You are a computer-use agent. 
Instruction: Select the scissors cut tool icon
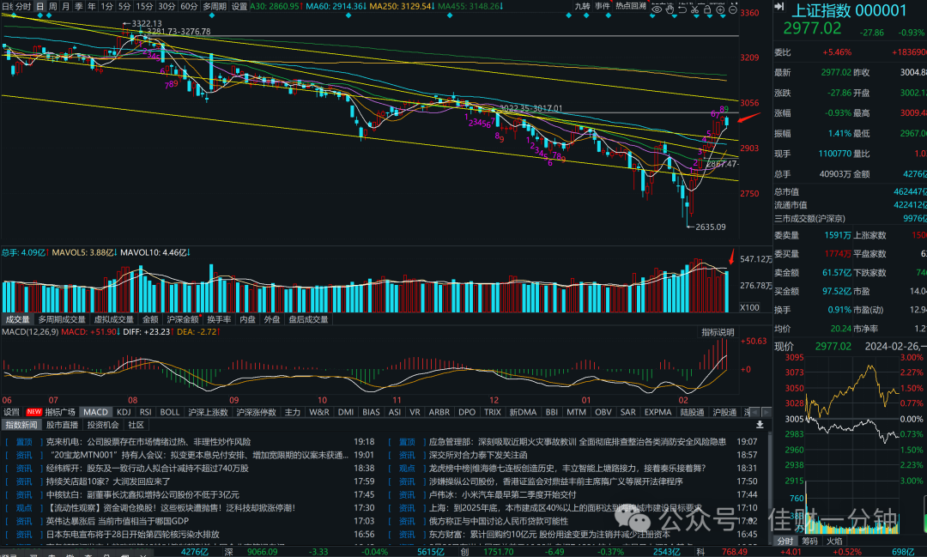point(694,9)
